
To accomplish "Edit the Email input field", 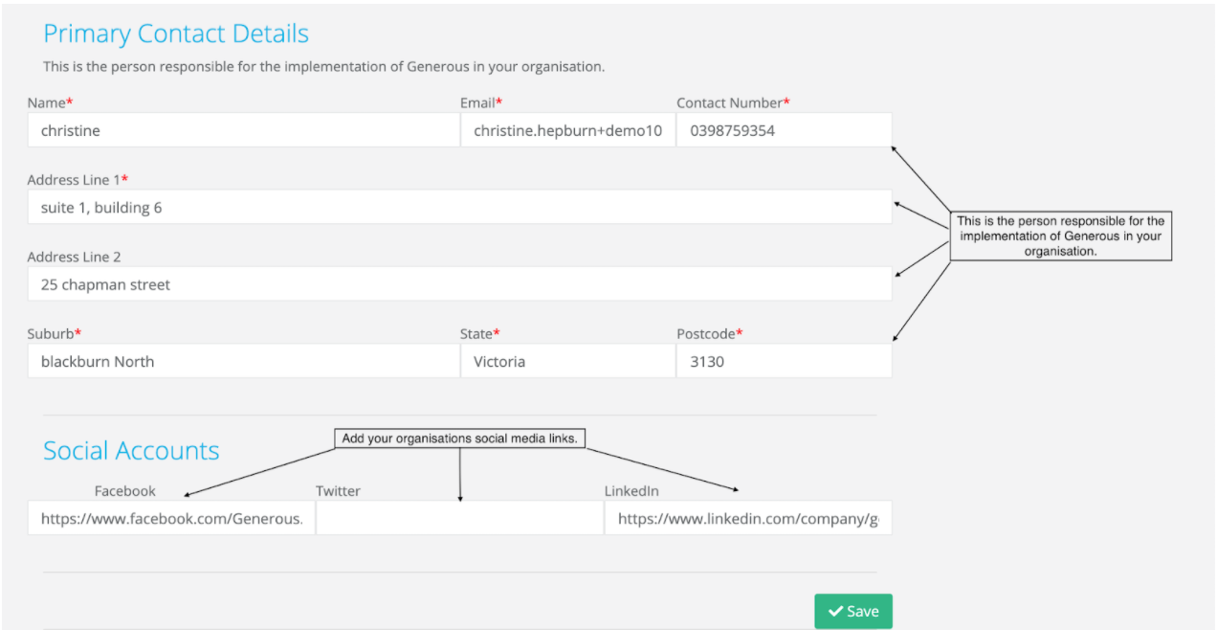I will (568, 130).
